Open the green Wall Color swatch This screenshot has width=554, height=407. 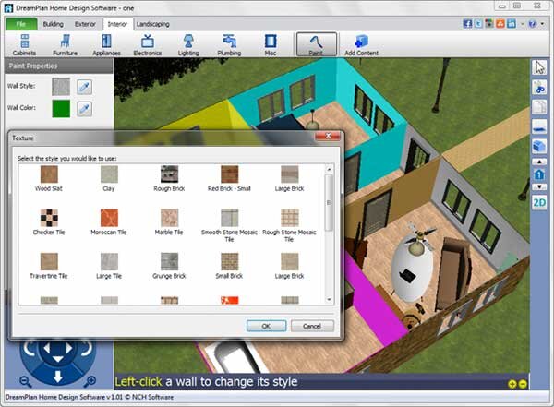[x=61, y=109]
